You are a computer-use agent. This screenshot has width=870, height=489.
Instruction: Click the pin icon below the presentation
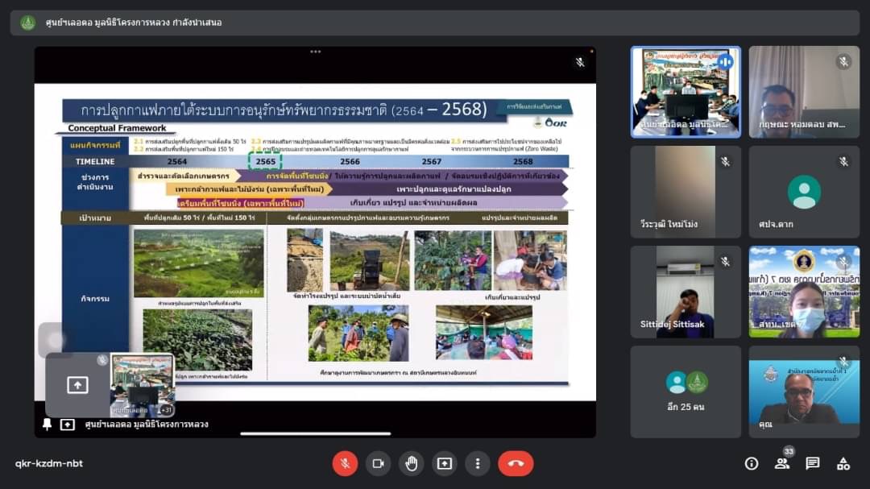click(x=48, y=424)
